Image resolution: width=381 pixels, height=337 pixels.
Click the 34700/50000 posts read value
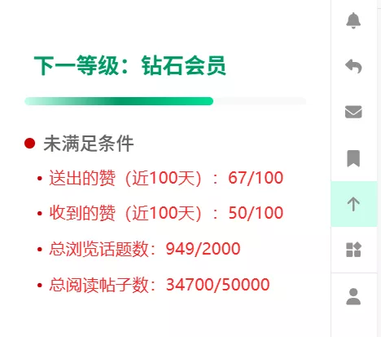(218, 285)
